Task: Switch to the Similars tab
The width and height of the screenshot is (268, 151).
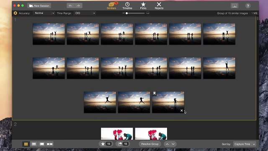Action: (112, 6)
